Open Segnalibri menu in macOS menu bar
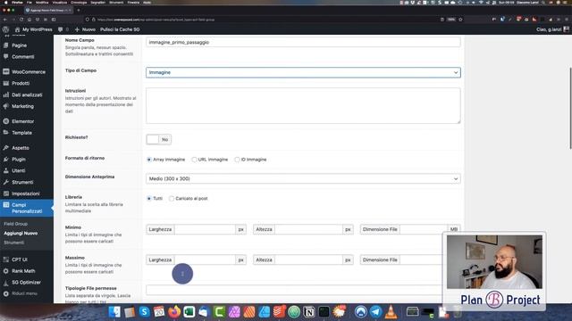Screen dimensions: 572x321 point(97,2)
